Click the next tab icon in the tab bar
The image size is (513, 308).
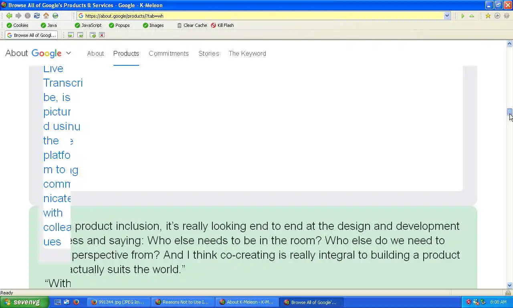80,35
